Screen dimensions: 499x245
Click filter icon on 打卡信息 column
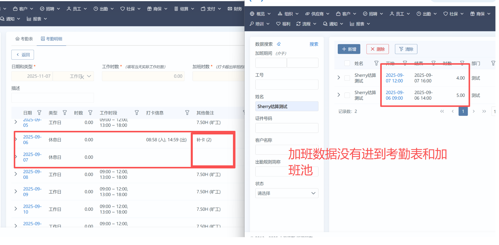pos(187,113)
